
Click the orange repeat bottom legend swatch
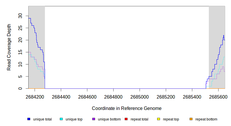191,119
